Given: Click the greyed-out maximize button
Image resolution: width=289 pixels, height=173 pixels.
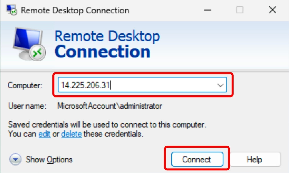Looking at the screenshot, I should click(x=240, y=10).
